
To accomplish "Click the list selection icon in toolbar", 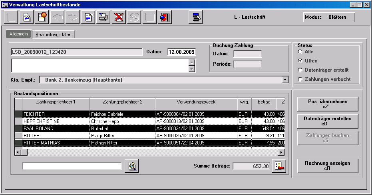I will pos(195,18).
